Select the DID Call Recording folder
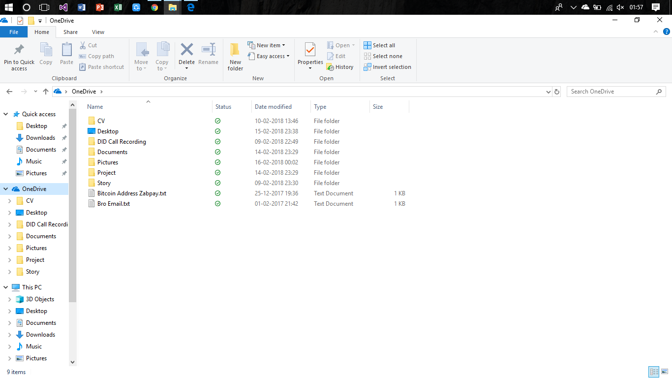The width and height of the screenshot is (672, 378). (122, 142)
